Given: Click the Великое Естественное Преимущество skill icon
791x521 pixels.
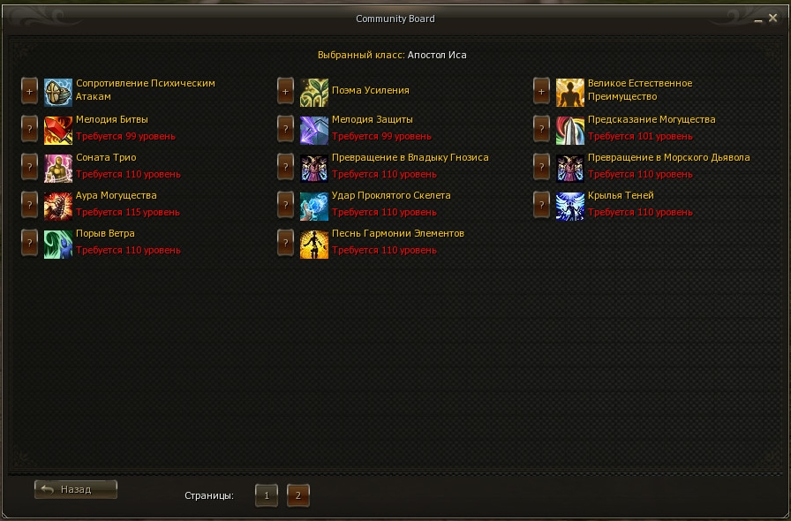Looking at the screenshot, I should pos(570,93).
